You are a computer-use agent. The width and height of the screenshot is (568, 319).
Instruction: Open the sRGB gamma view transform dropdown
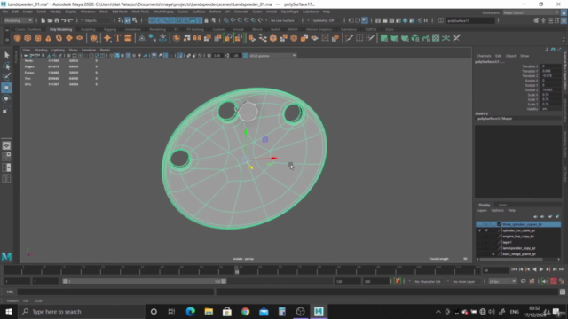pyautogui.click(x=272, y=56)
